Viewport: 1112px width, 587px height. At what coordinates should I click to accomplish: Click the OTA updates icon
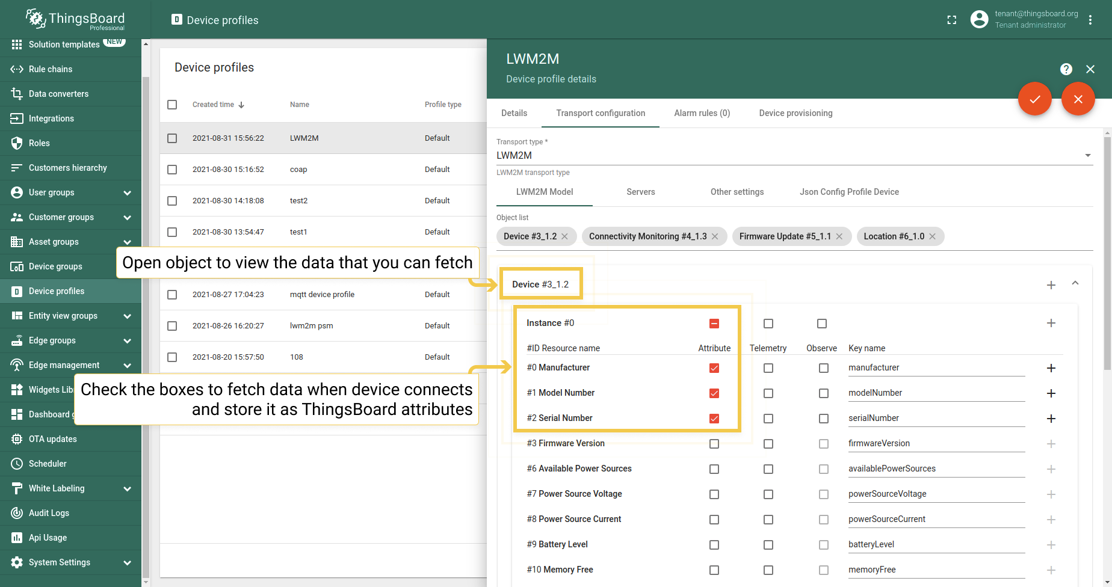click(17, 439)
